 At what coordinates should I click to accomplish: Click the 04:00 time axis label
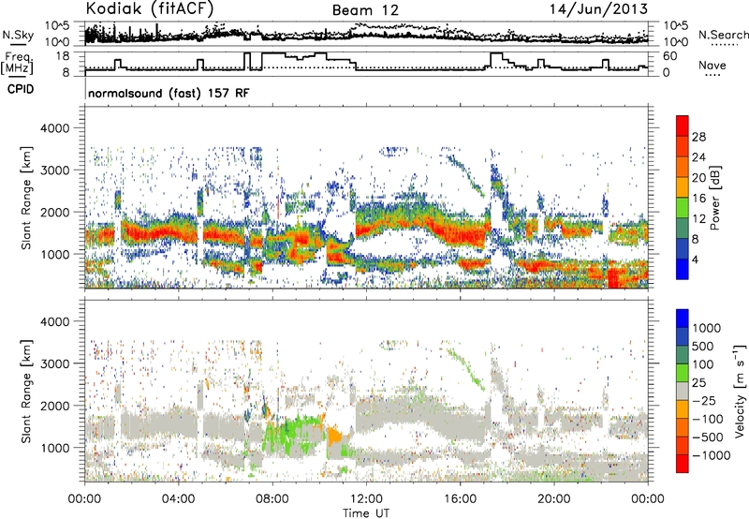coord(179,499)
